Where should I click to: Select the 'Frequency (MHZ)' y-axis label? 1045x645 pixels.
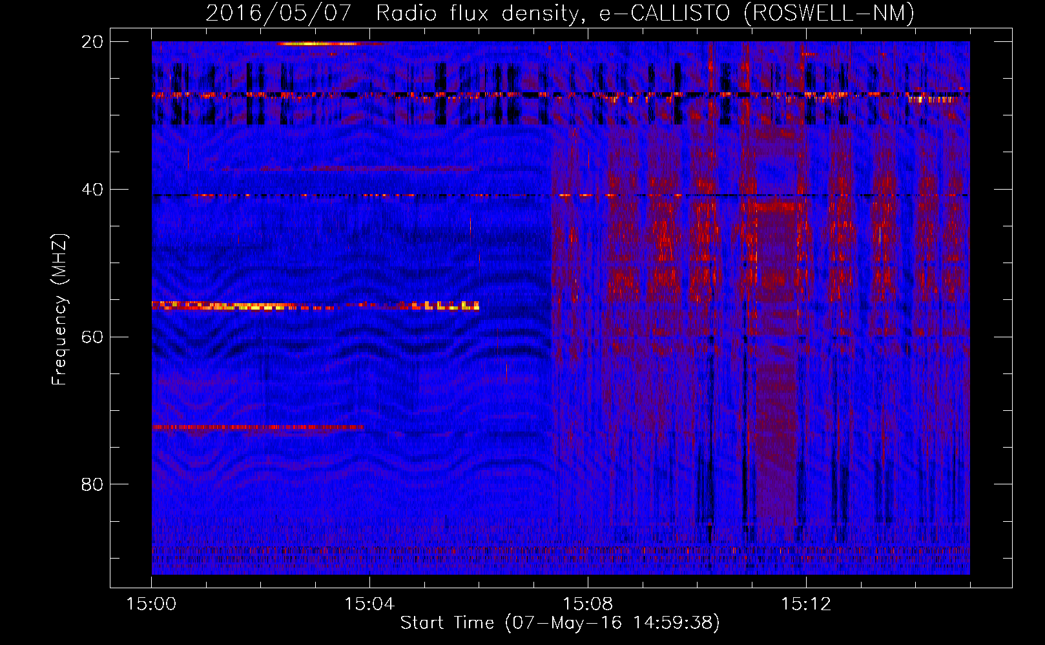click(59, 310)
